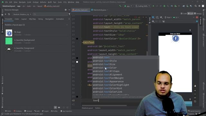This screenshot has height=116, width=206.
Task: Open the Navigate menu
Action: click(22, 2)
